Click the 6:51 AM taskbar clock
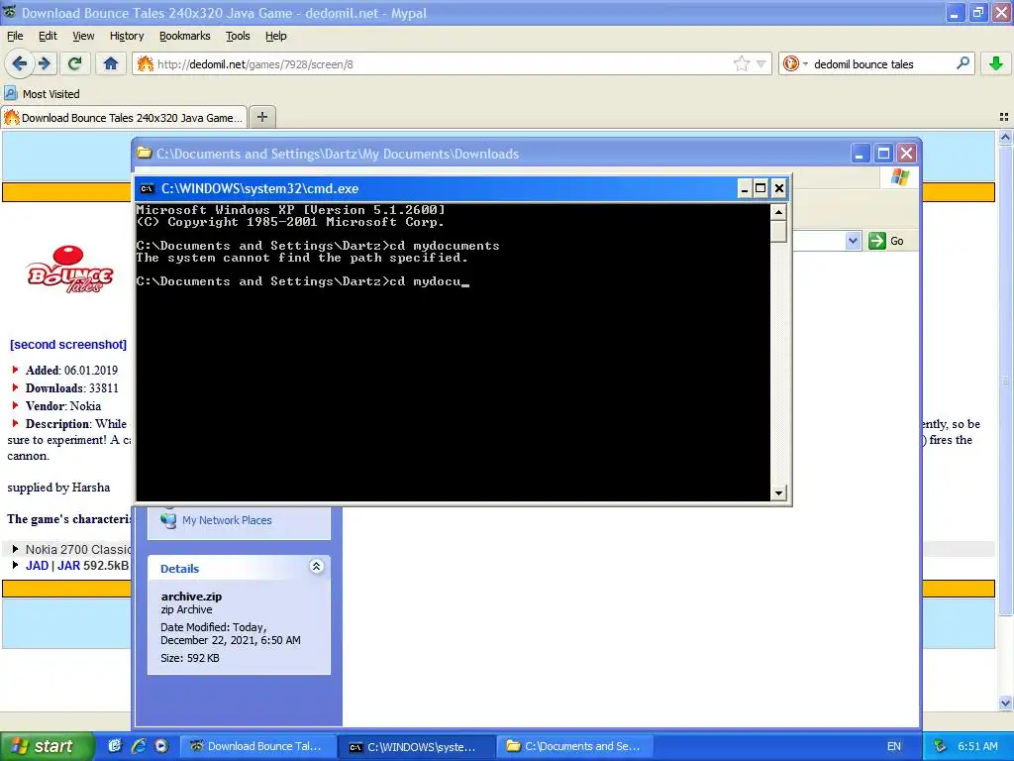The width and height of the screenshot is (1014, 761). 977,746
